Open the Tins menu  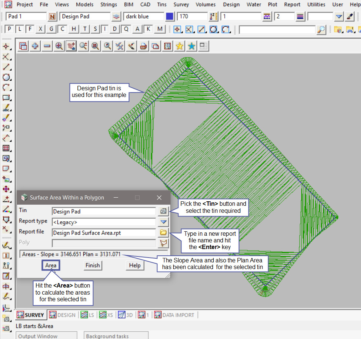click(161, 4)
